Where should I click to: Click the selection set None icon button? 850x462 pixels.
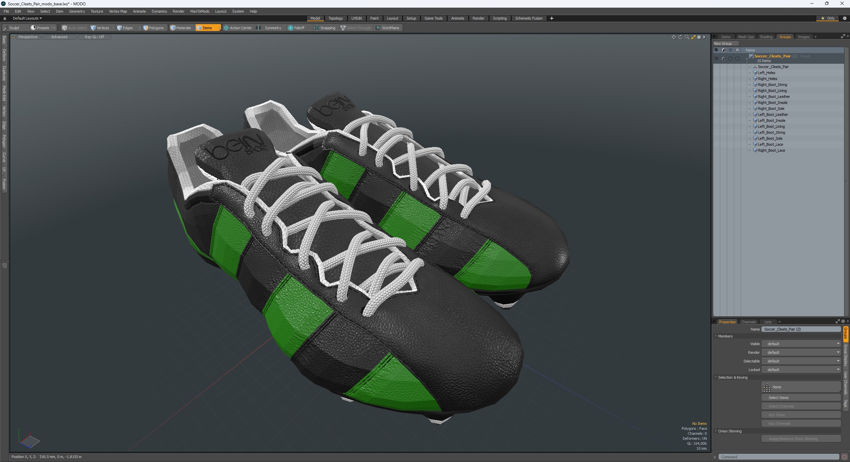click(801, 387)
